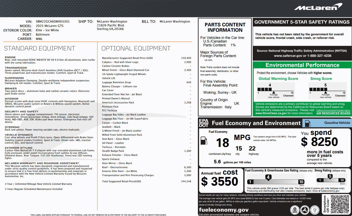Click the Total Suggested Retail Price value 244,548
Screen dimensions: 352x216
coord(186,181)
